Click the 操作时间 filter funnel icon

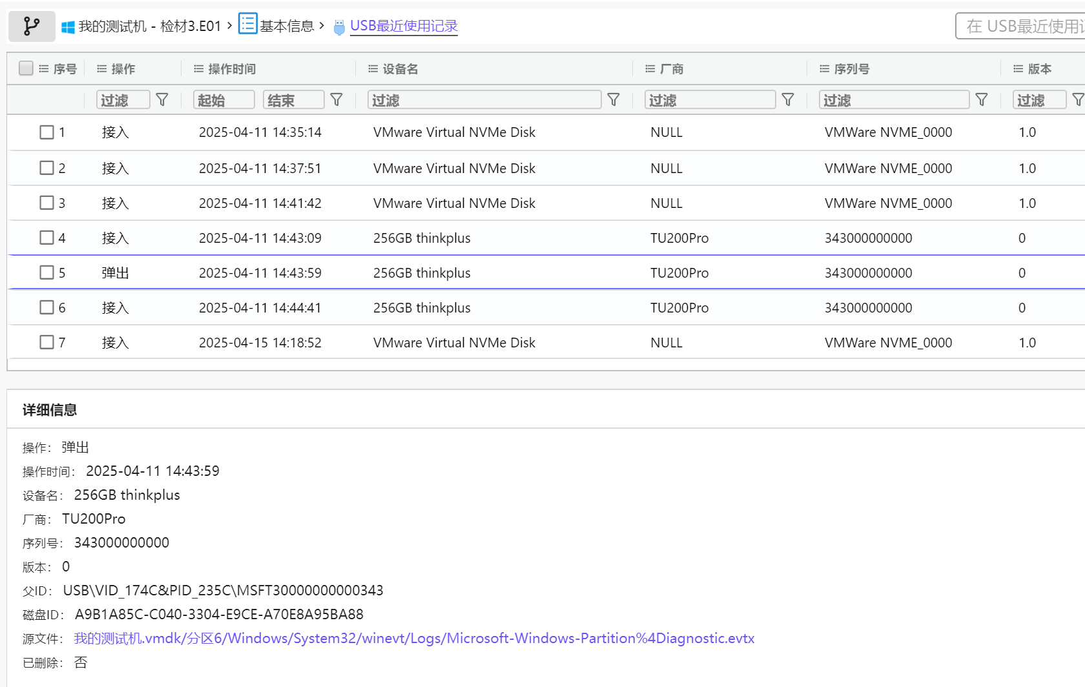coord(336,99)
